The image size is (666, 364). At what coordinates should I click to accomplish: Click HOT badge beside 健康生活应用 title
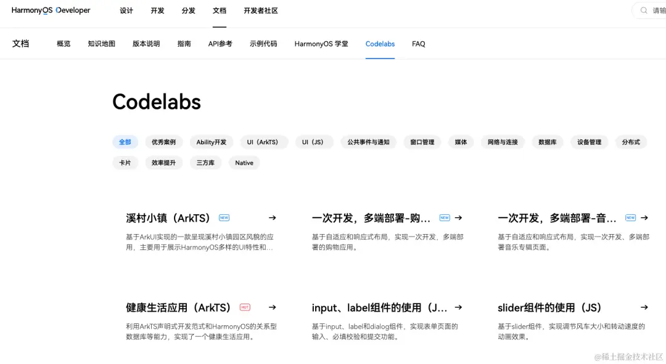245,307
